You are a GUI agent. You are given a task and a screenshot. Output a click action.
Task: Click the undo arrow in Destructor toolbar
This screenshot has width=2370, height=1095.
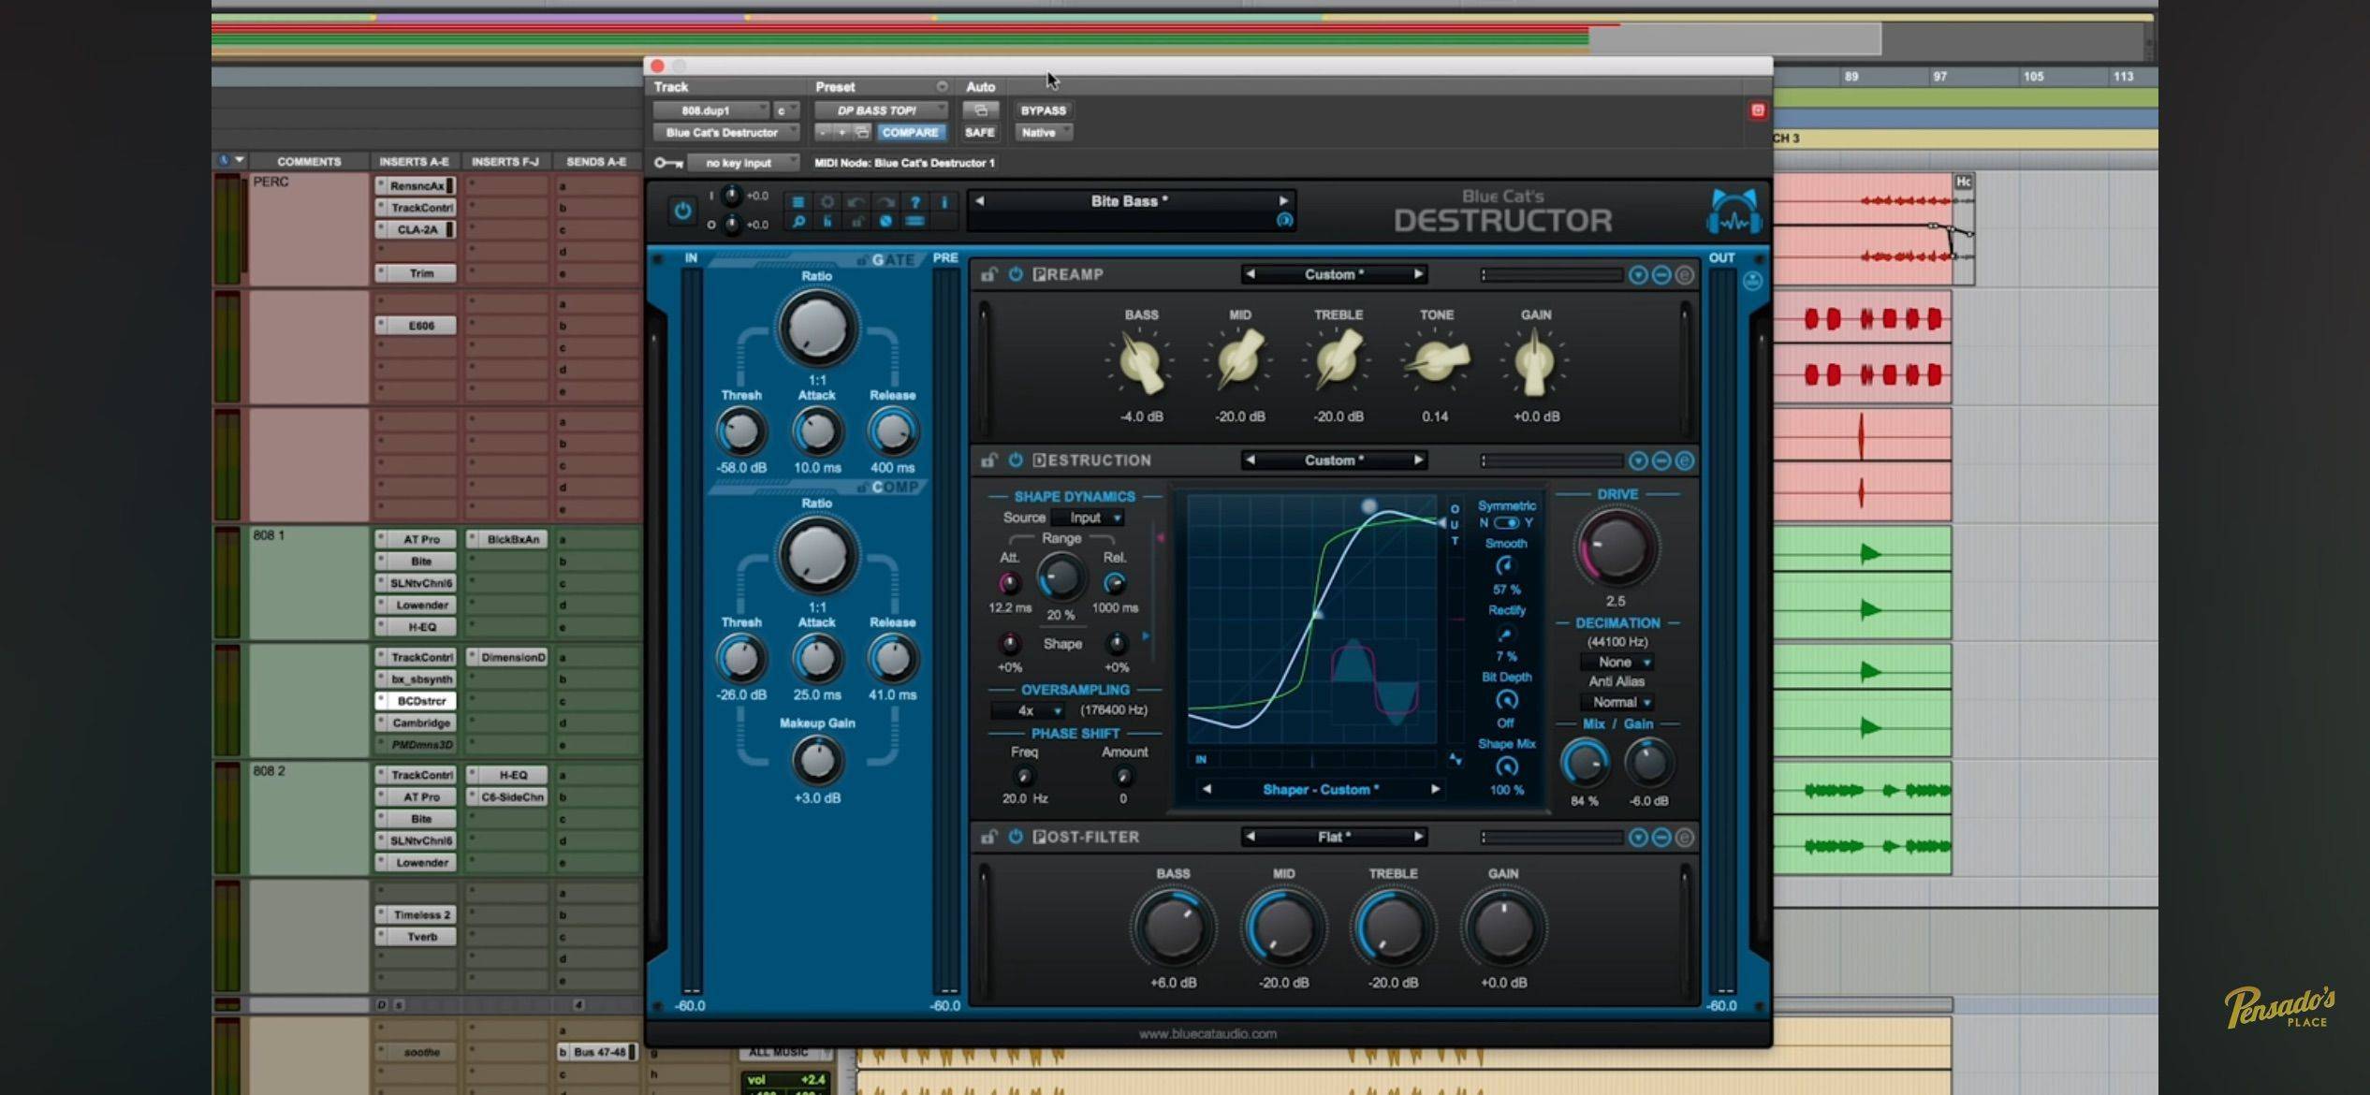pyautogui.click(x=856, y=201)
